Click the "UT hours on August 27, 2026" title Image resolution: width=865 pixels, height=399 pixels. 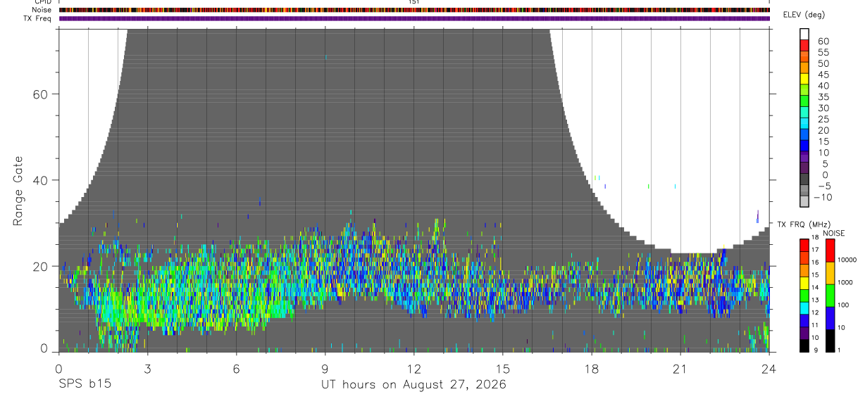pyautogui.click(x=413, y=385)
